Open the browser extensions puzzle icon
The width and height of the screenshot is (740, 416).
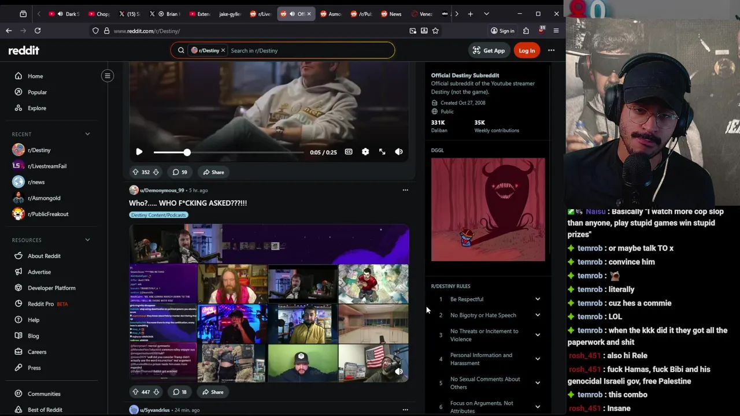[x=526, y=31]
